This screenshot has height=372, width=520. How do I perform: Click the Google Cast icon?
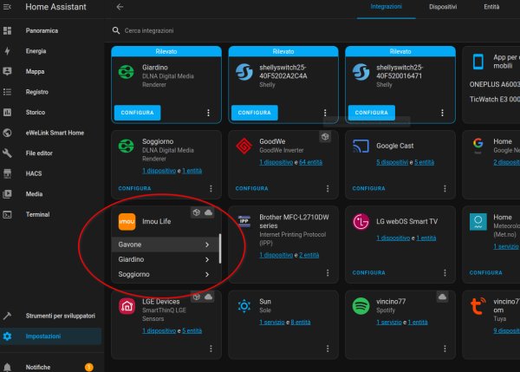coord(361,146)
